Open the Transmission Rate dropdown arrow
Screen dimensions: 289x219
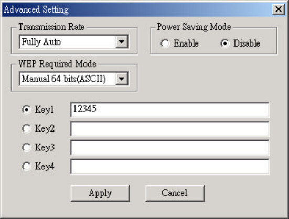pos(122,42)
